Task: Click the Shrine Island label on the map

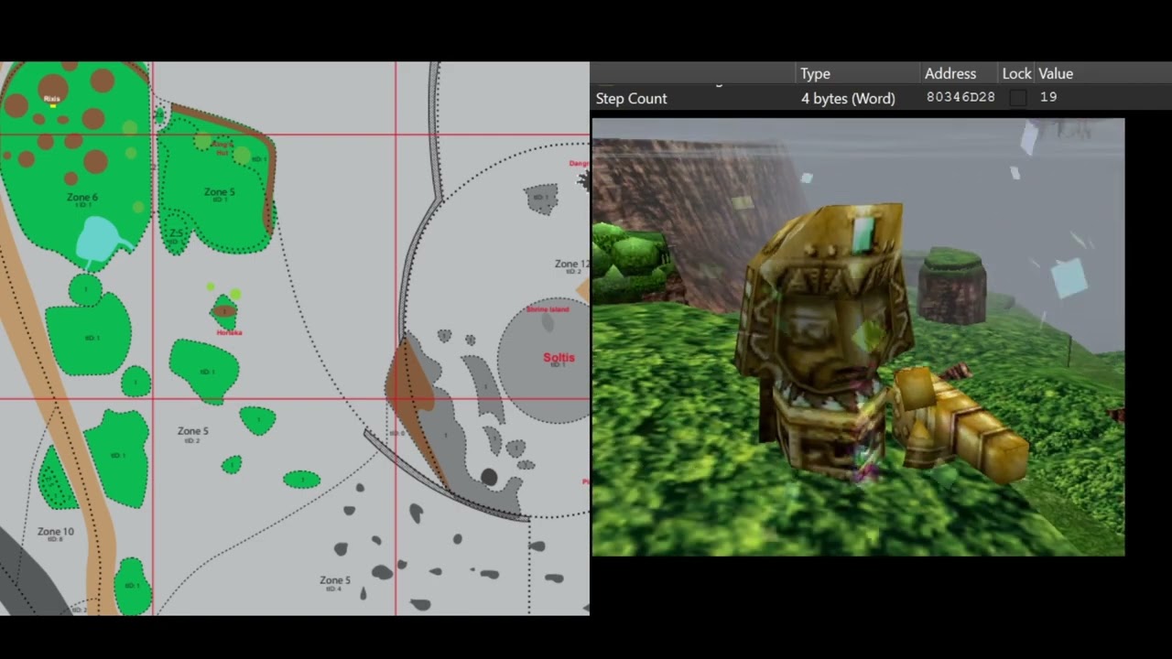Action: pyautogui.click(x=548, y=309)
